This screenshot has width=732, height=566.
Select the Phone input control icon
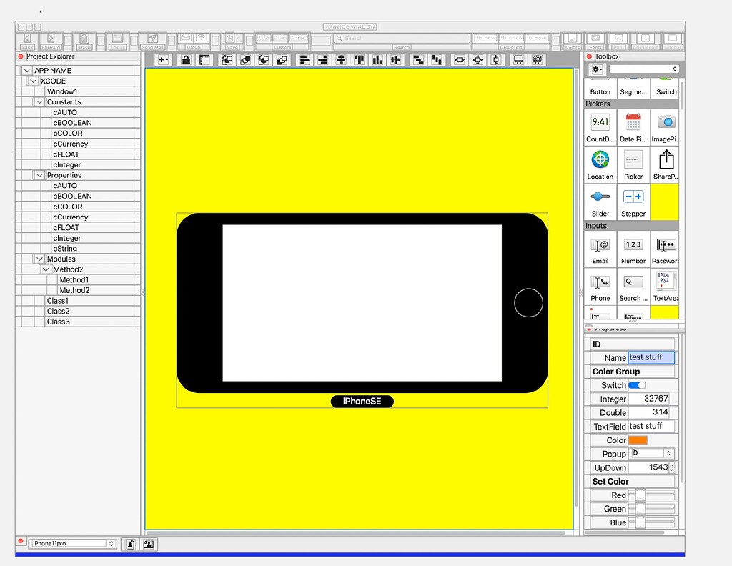pos(600,282)
